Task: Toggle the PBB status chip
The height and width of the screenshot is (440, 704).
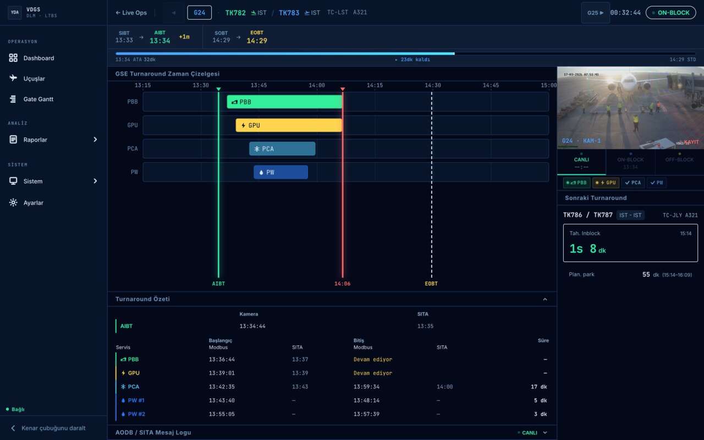Action: pos(576,183)
